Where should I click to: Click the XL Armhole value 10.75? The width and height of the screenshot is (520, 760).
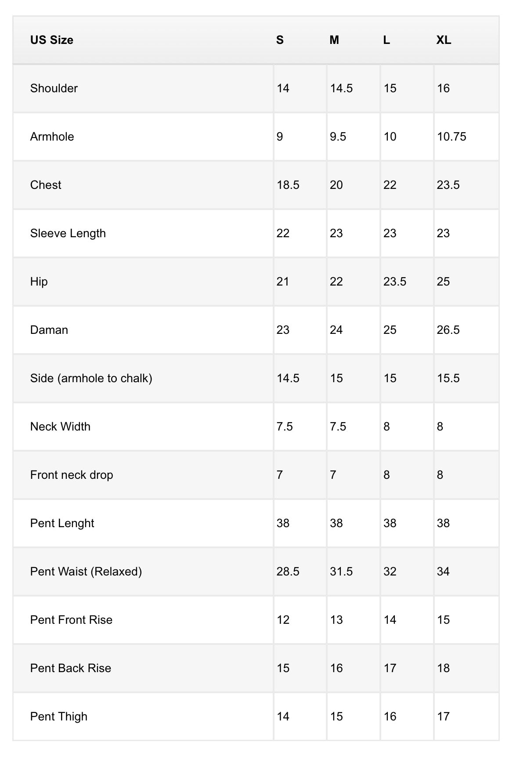[x=451, y=137]
